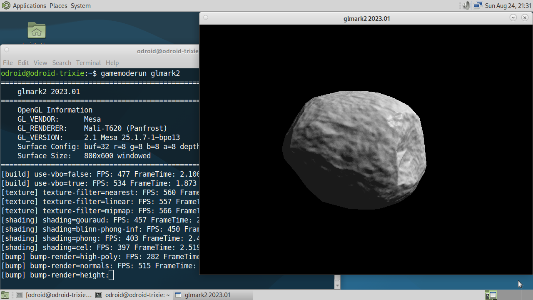Screen dimensions: 533x300
Task: Click the terminal window's left titlebar button
Action: (7, 50)
